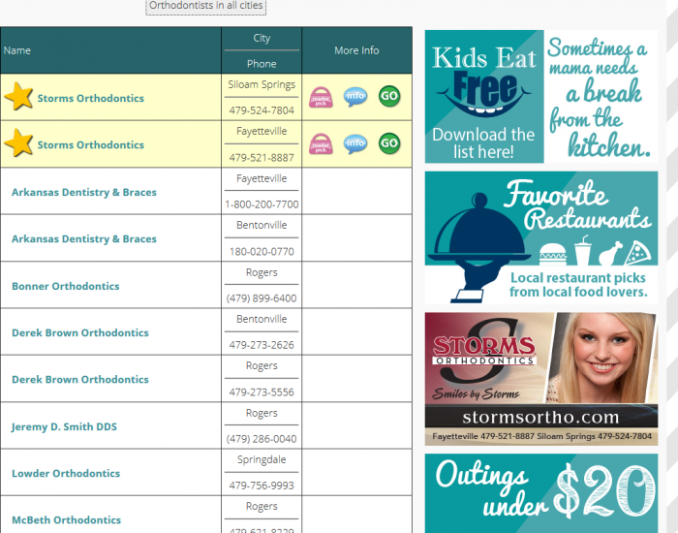Click the Favorite Restaurants banner
Viewport: 678px width, 533px height.
[540, 237]
